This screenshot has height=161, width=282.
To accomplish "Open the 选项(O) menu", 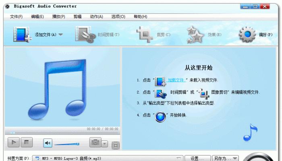I will (118, 17).
